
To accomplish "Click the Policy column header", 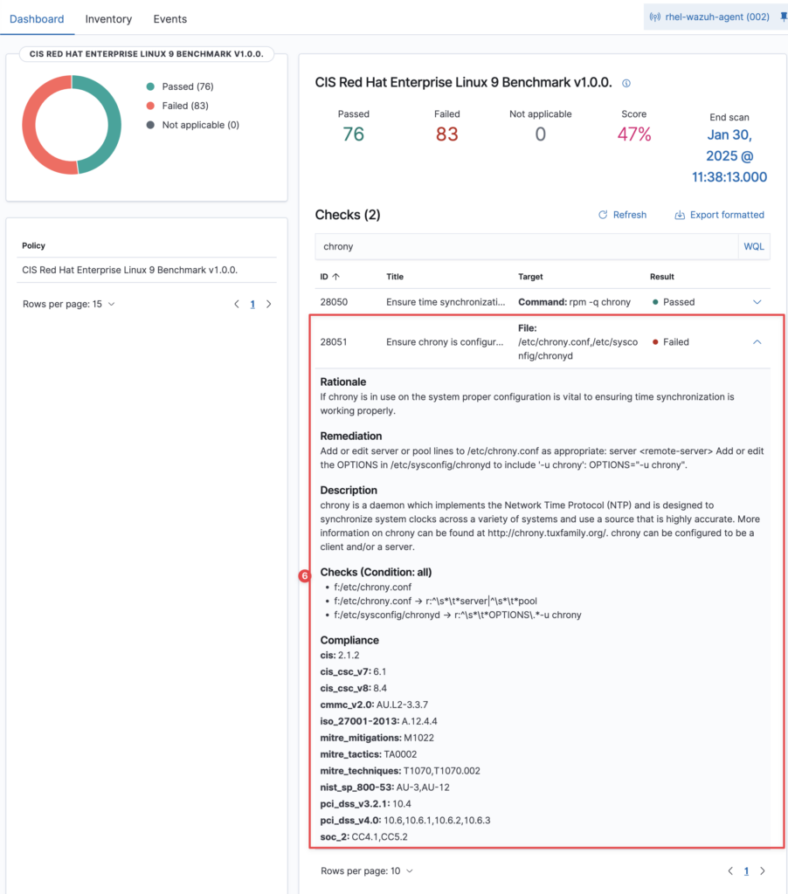I will click(x=34, y=245).
